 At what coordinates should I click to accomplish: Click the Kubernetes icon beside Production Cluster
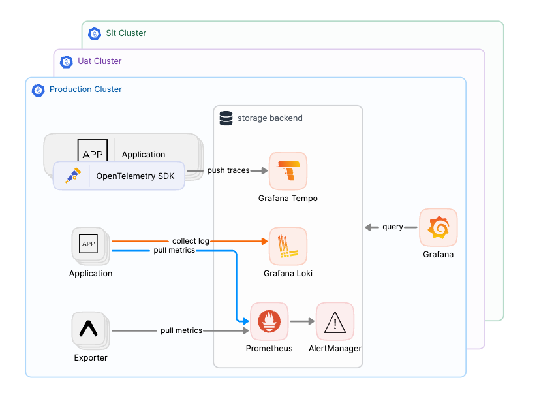pos(38,90)
